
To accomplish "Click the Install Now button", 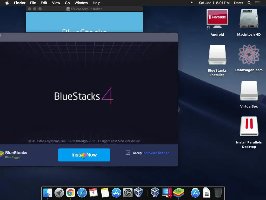I will 84,155.
